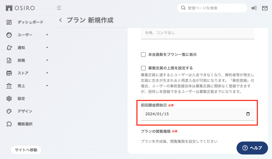The height and width of the screenshot is (159, 272).
Task: Click the megaphone announcements icon
Action: (254, 8)
